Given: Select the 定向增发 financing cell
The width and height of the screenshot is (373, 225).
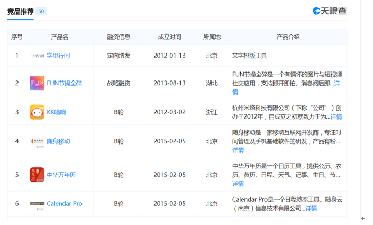Looking at the screenshot, I should tap(119, 56).
